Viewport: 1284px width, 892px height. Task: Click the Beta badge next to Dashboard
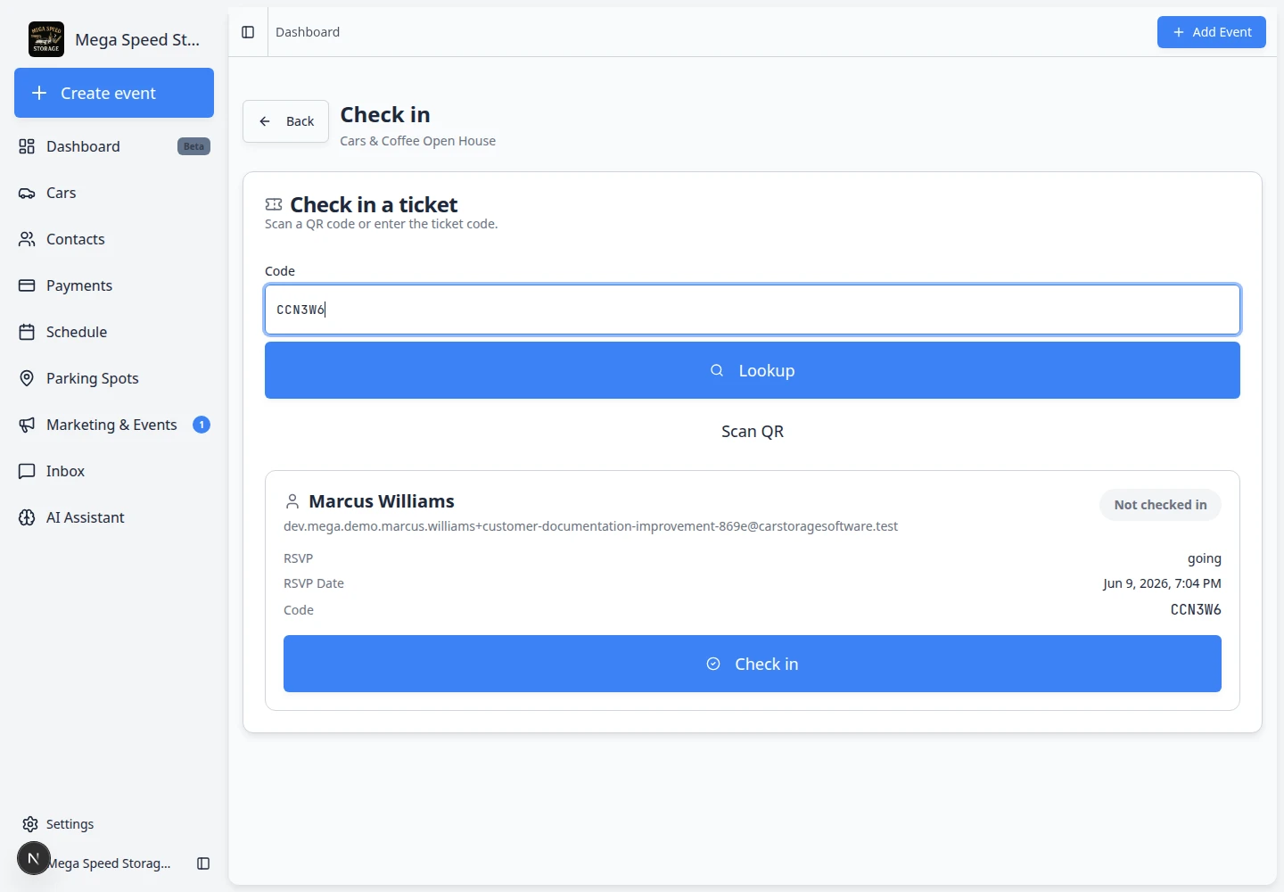[193, 146]
